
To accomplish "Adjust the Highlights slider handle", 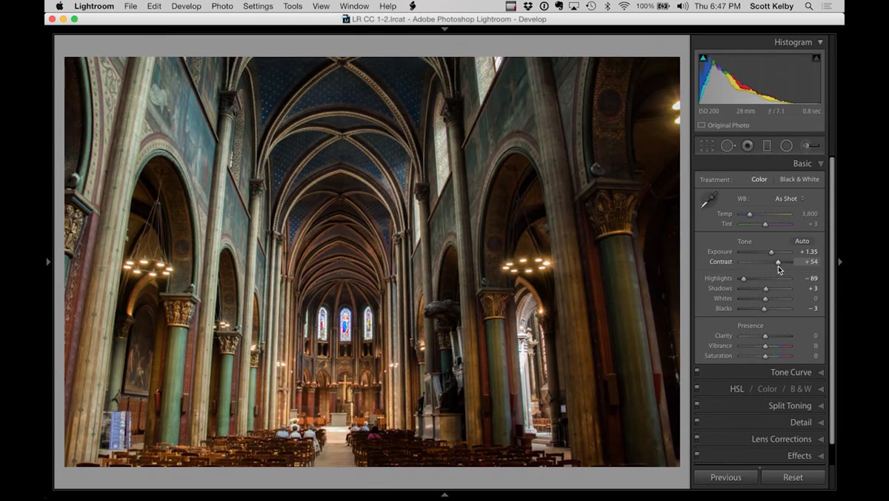I will (744, 279).
